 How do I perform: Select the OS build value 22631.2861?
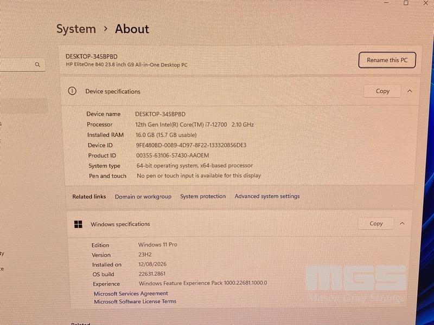point(152,274)
